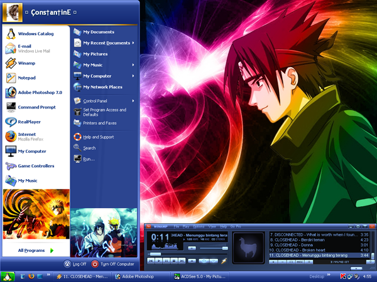
Task: Skip to next track in Winamp
Action: click(182, 261)
